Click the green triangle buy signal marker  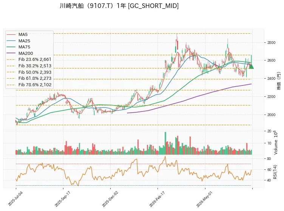point(251,66)
